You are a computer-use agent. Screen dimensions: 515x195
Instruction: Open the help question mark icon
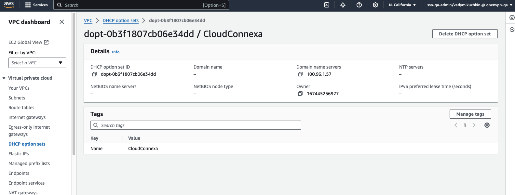point(359,5)
